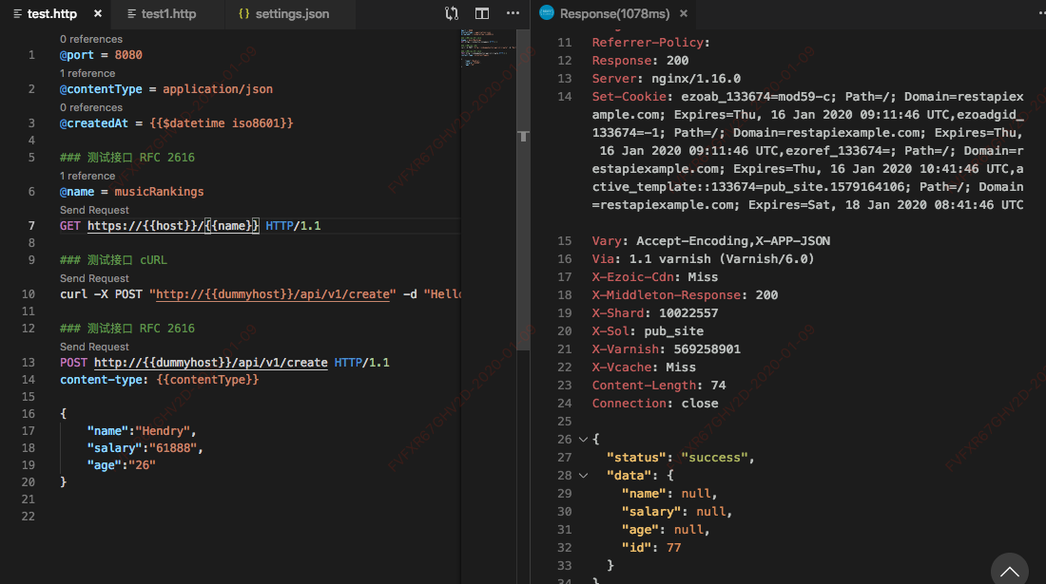
Task: Collapse the JSON root object at line 26
Action: [583, 440]
